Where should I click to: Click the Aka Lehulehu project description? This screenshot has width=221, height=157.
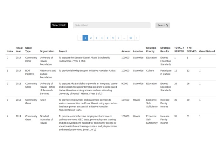coord(88,89)
